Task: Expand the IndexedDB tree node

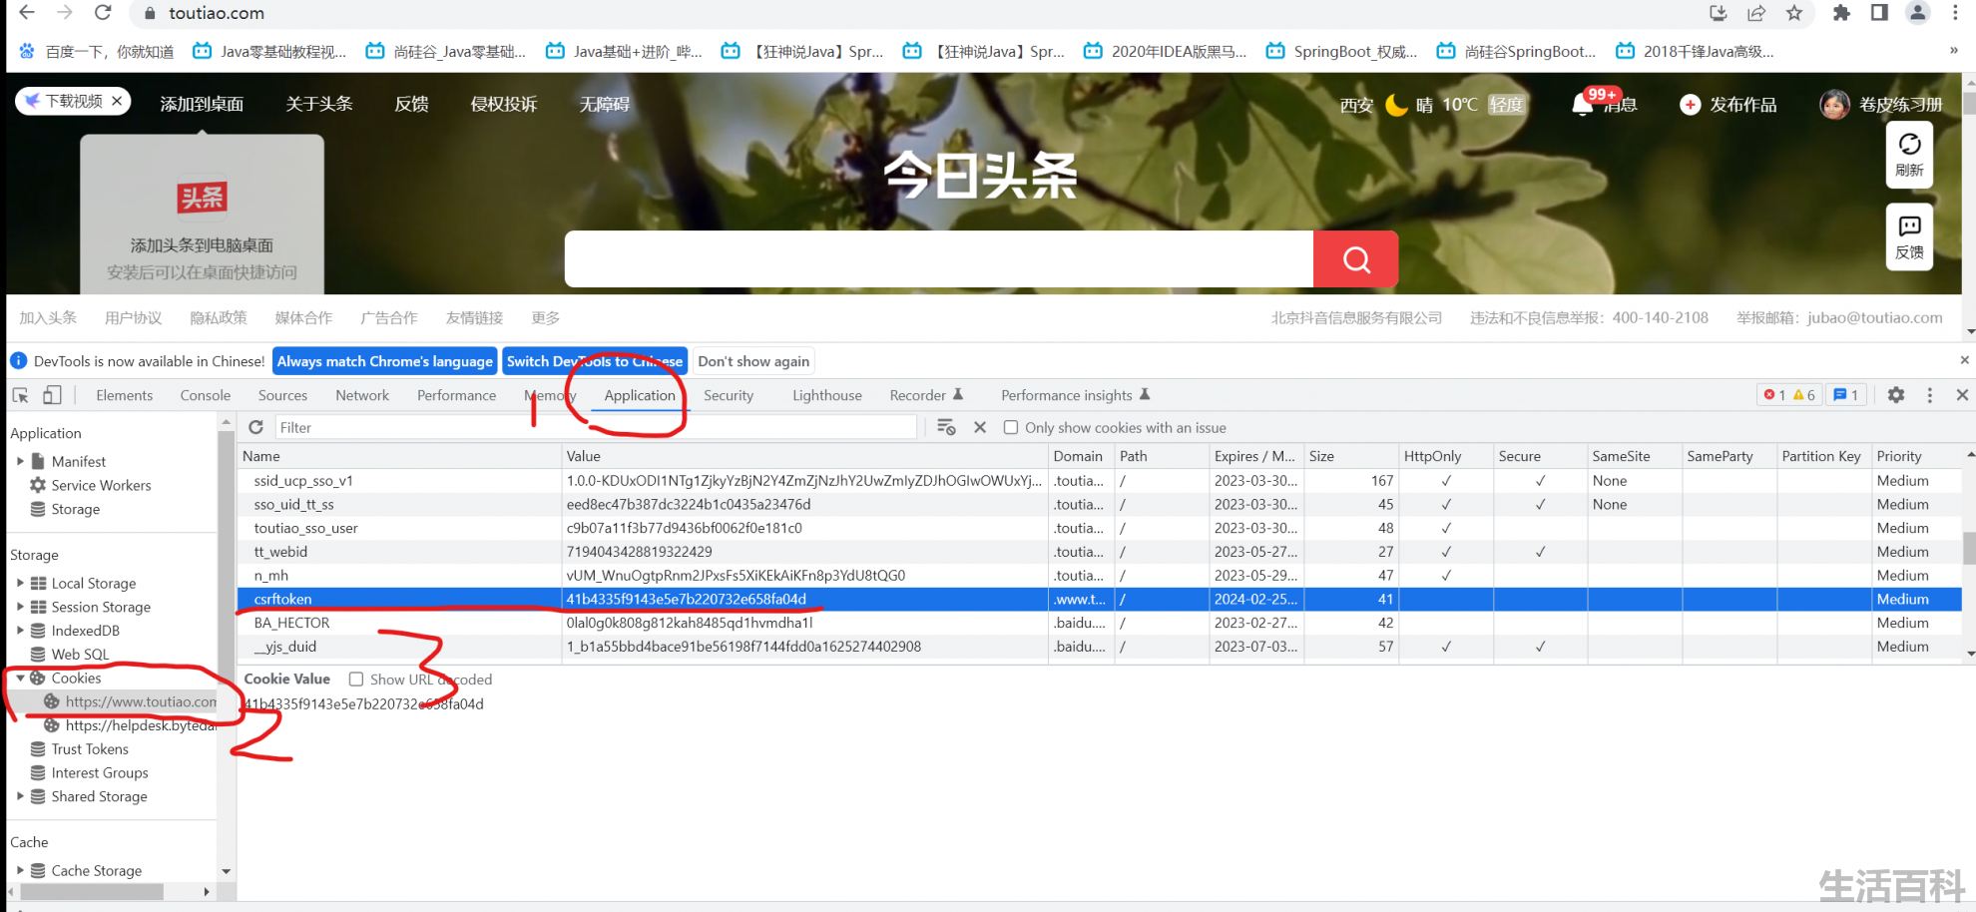Action: [20, 631]
